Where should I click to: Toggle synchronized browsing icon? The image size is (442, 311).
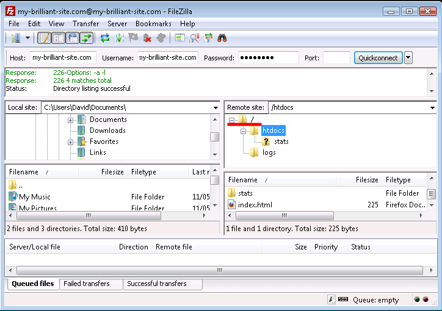[208, 38]
